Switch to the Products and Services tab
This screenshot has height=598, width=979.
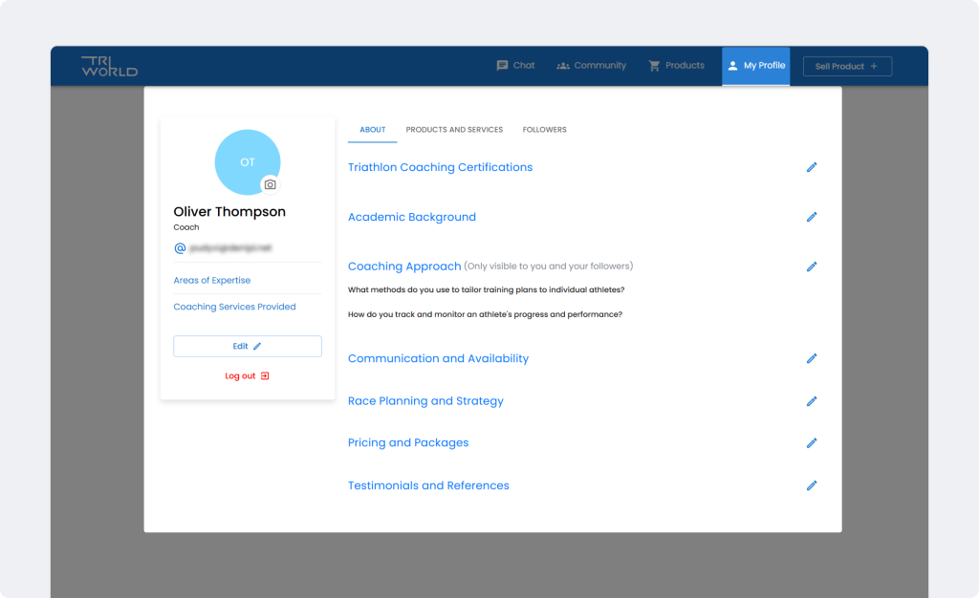(x=454, y=130)
